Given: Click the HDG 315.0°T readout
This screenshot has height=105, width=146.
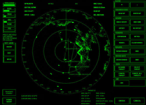Looking at the screenshot, I should [x=29, y=11].
